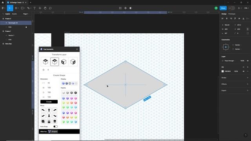Click the duplicate layer icon in Move grid
Screen dimensions: 251x141
point(43,121)
